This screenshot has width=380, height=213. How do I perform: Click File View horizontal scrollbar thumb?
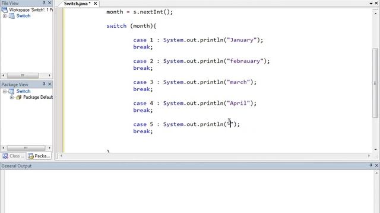(x=23, y=75)
